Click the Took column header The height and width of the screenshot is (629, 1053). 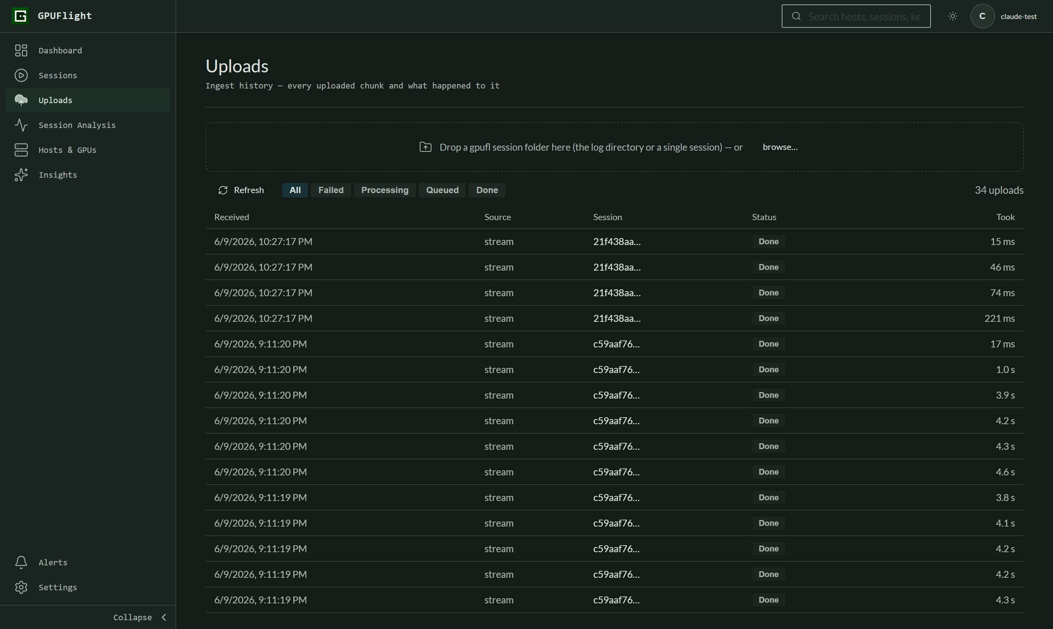1005,217
